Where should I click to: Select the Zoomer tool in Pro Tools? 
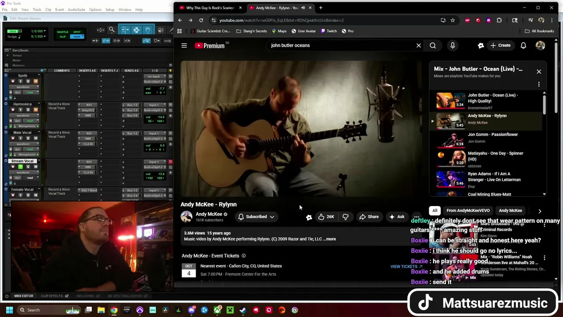coord(112,30)
